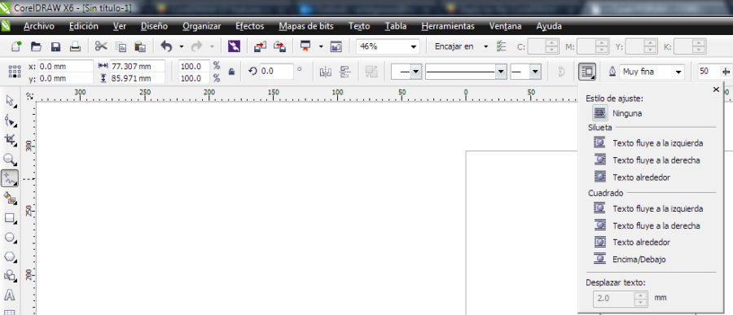Open the Edición menu
This screenshot has height=315, width=733.
click(84, 26)
